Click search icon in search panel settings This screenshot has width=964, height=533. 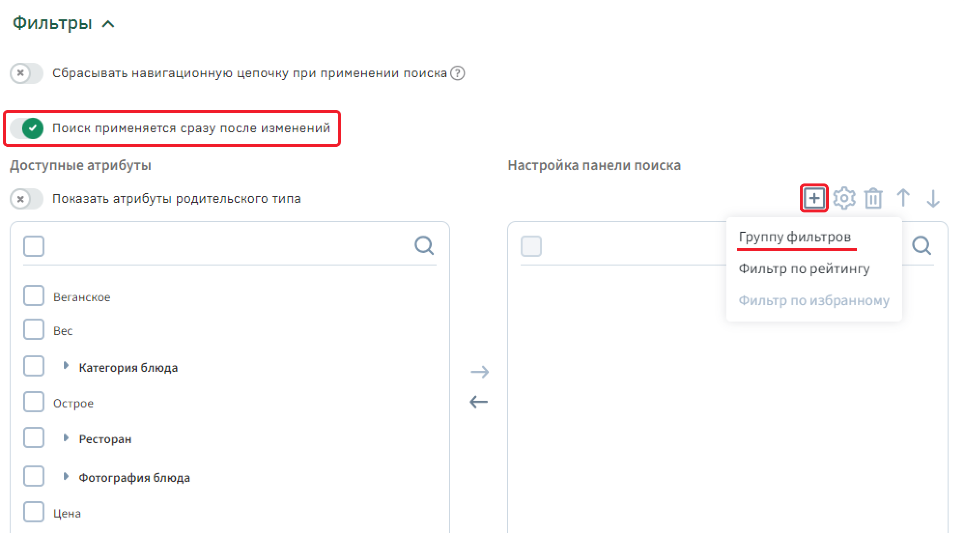click(921, 245)
